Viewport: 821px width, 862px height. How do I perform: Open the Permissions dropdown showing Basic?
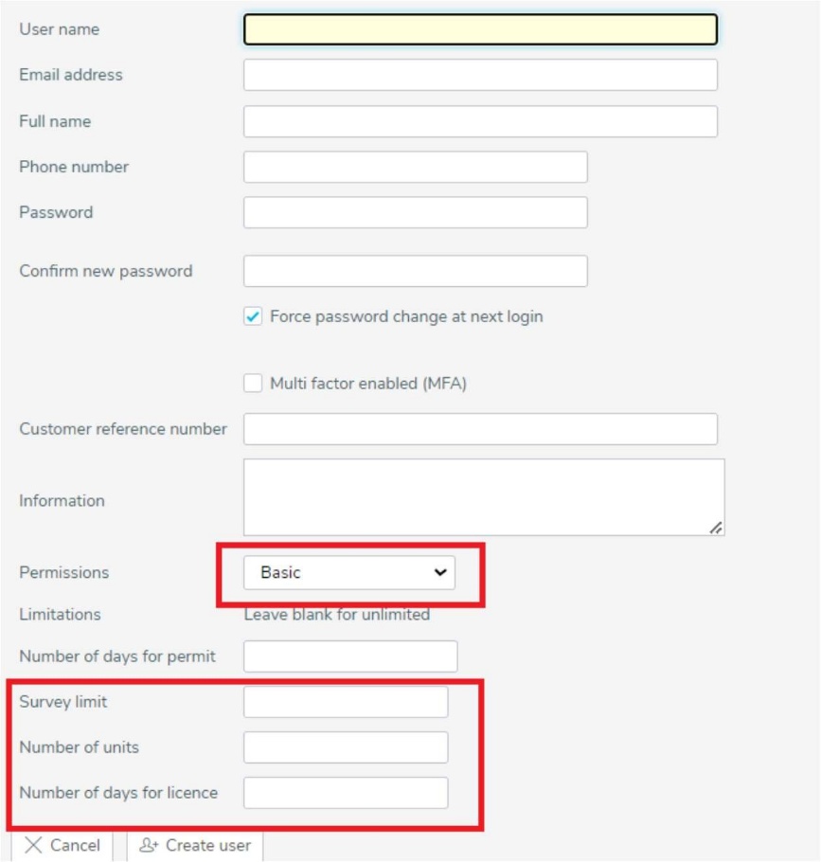pos(348,572)
